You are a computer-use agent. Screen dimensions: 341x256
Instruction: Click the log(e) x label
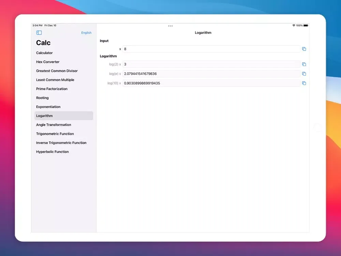pos(115,74)
